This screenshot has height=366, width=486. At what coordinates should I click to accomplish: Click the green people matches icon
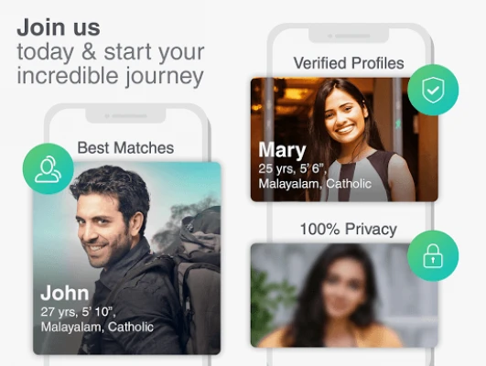pos(49,169)
